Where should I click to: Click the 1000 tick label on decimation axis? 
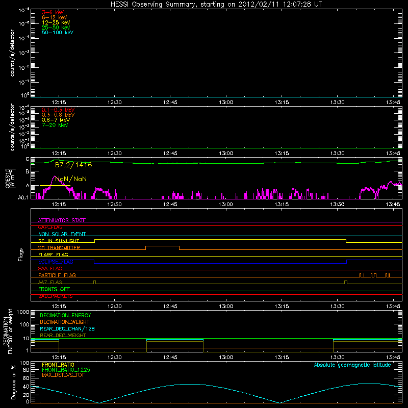[23, 312]
